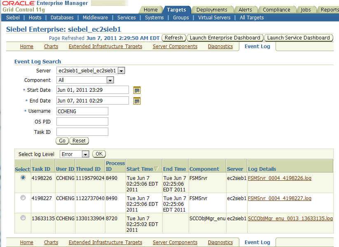
Task: Open the Alerts main tab
Action: coord(245,10)
